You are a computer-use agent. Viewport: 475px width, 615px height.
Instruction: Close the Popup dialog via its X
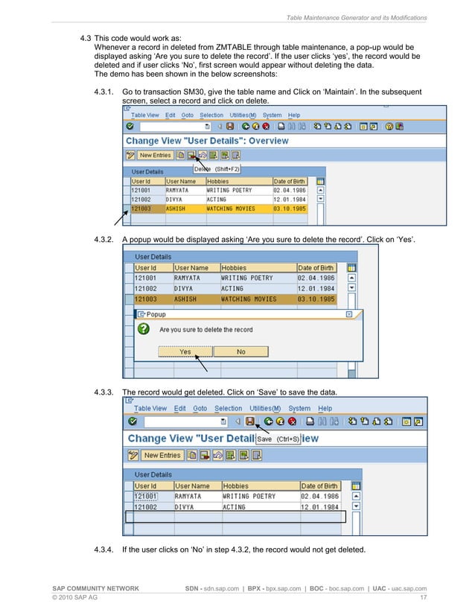pyautogui.click(x=349, y=314)
